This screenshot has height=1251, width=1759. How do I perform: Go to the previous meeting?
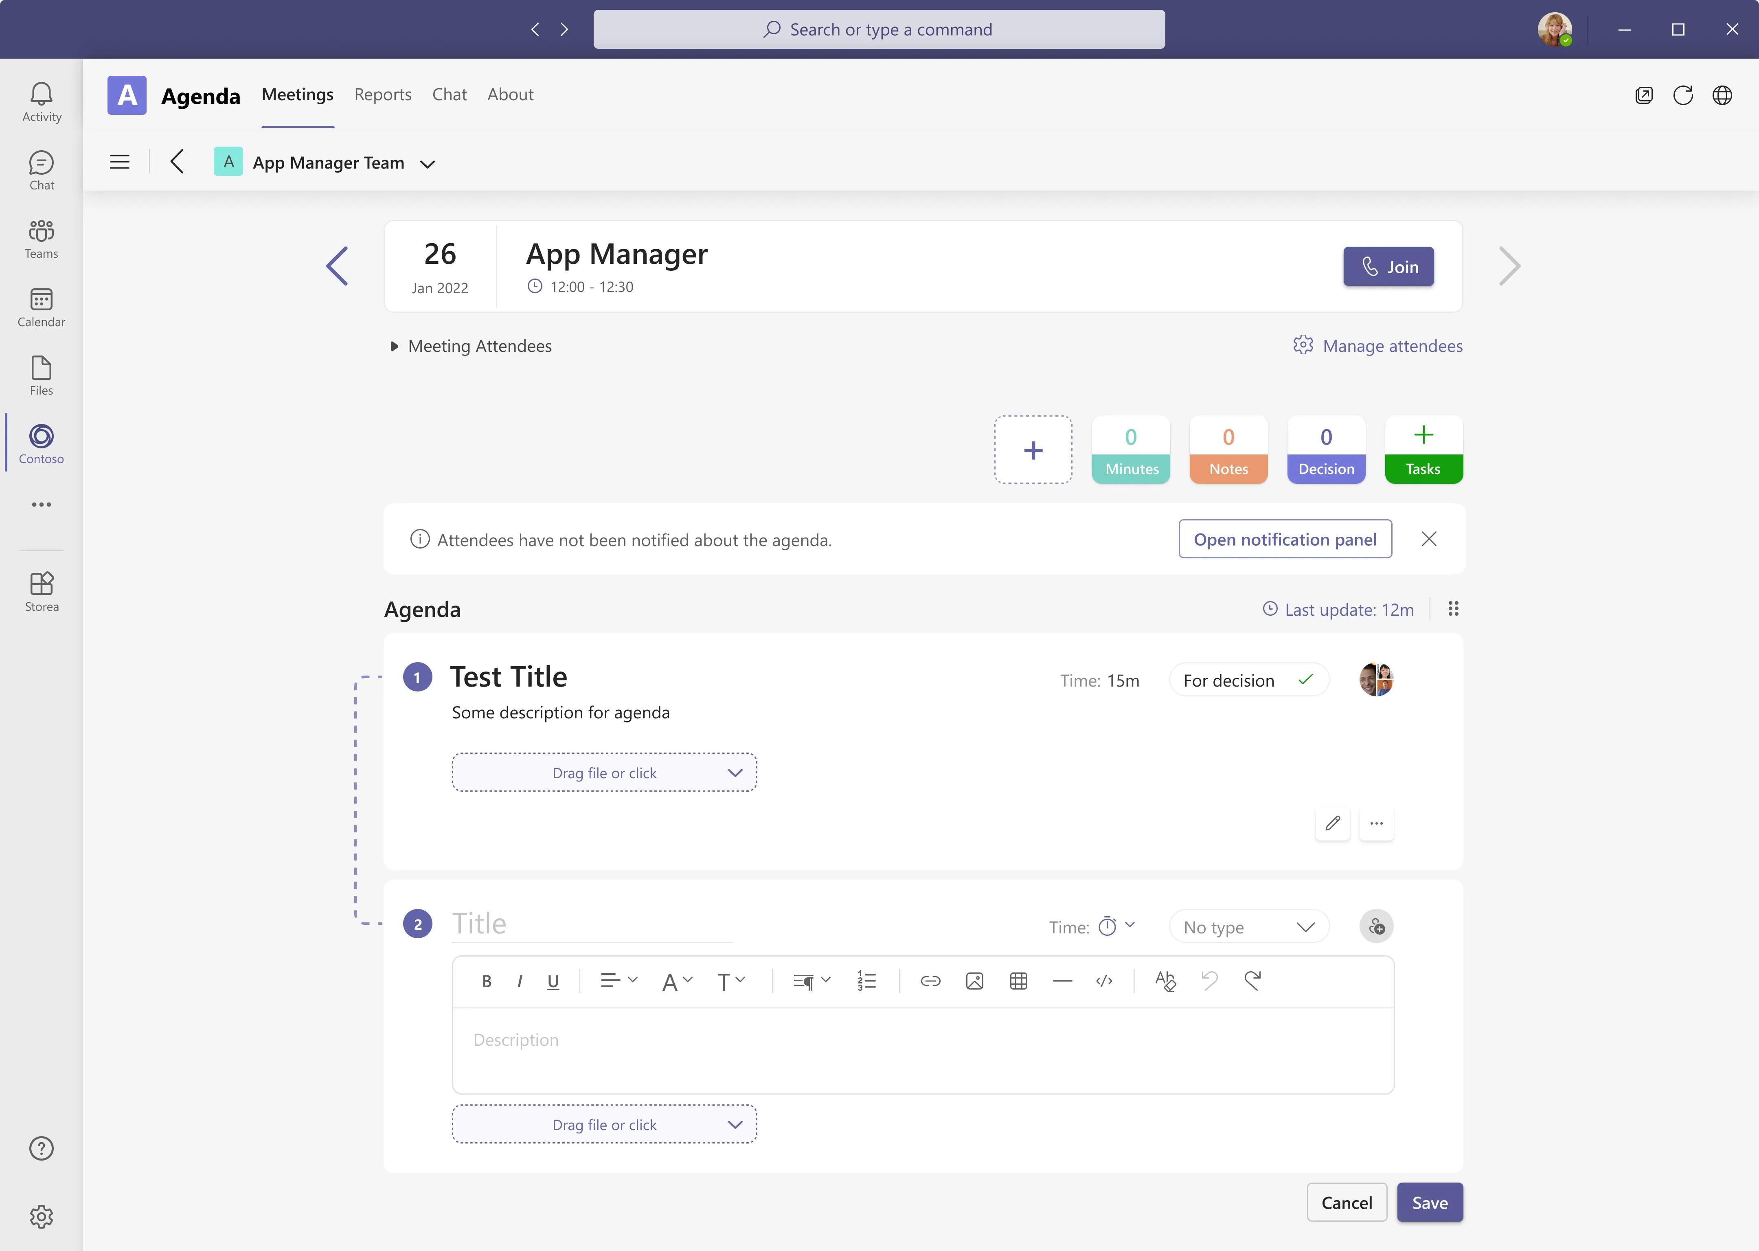click(x=337, y=267)
